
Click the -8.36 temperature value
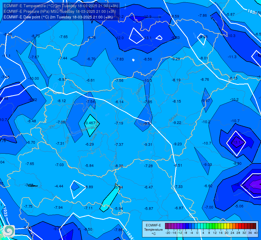pyautogui.click(x=119, y=166)
